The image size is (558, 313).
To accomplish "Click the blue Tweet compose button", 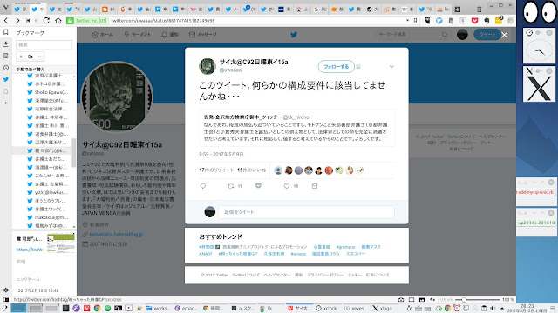I will 487,35.
